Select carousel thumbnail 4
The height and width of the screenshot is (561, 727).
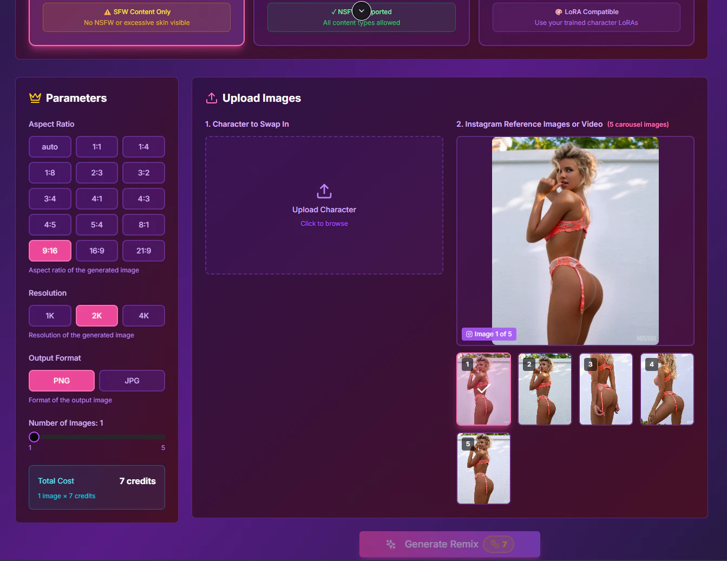pyautogui.click(x=667, y=389)
